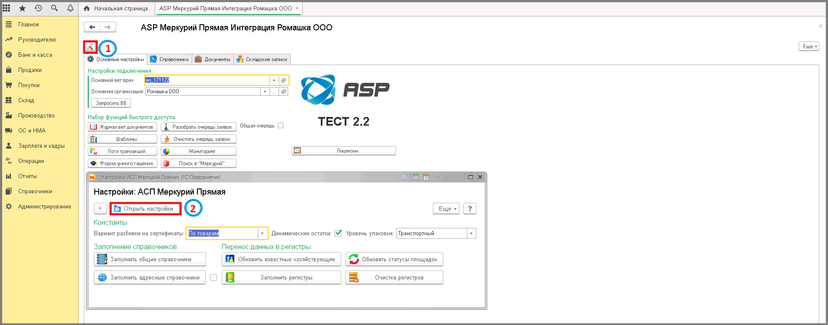828x325 pixels.
Task: Open Мониторинг button
Action: (x=199, y=151)
